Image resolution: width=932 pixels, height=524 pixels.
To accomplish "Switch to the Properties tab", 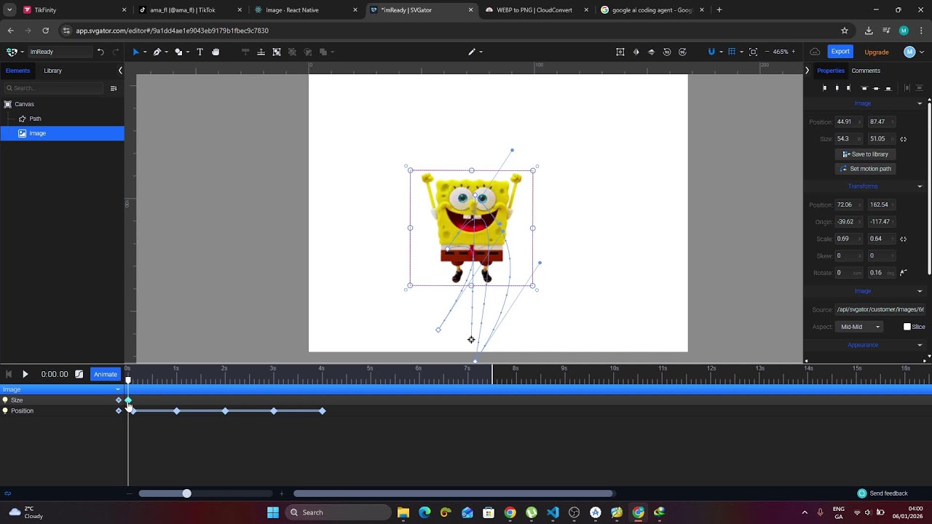I will 831,71.
